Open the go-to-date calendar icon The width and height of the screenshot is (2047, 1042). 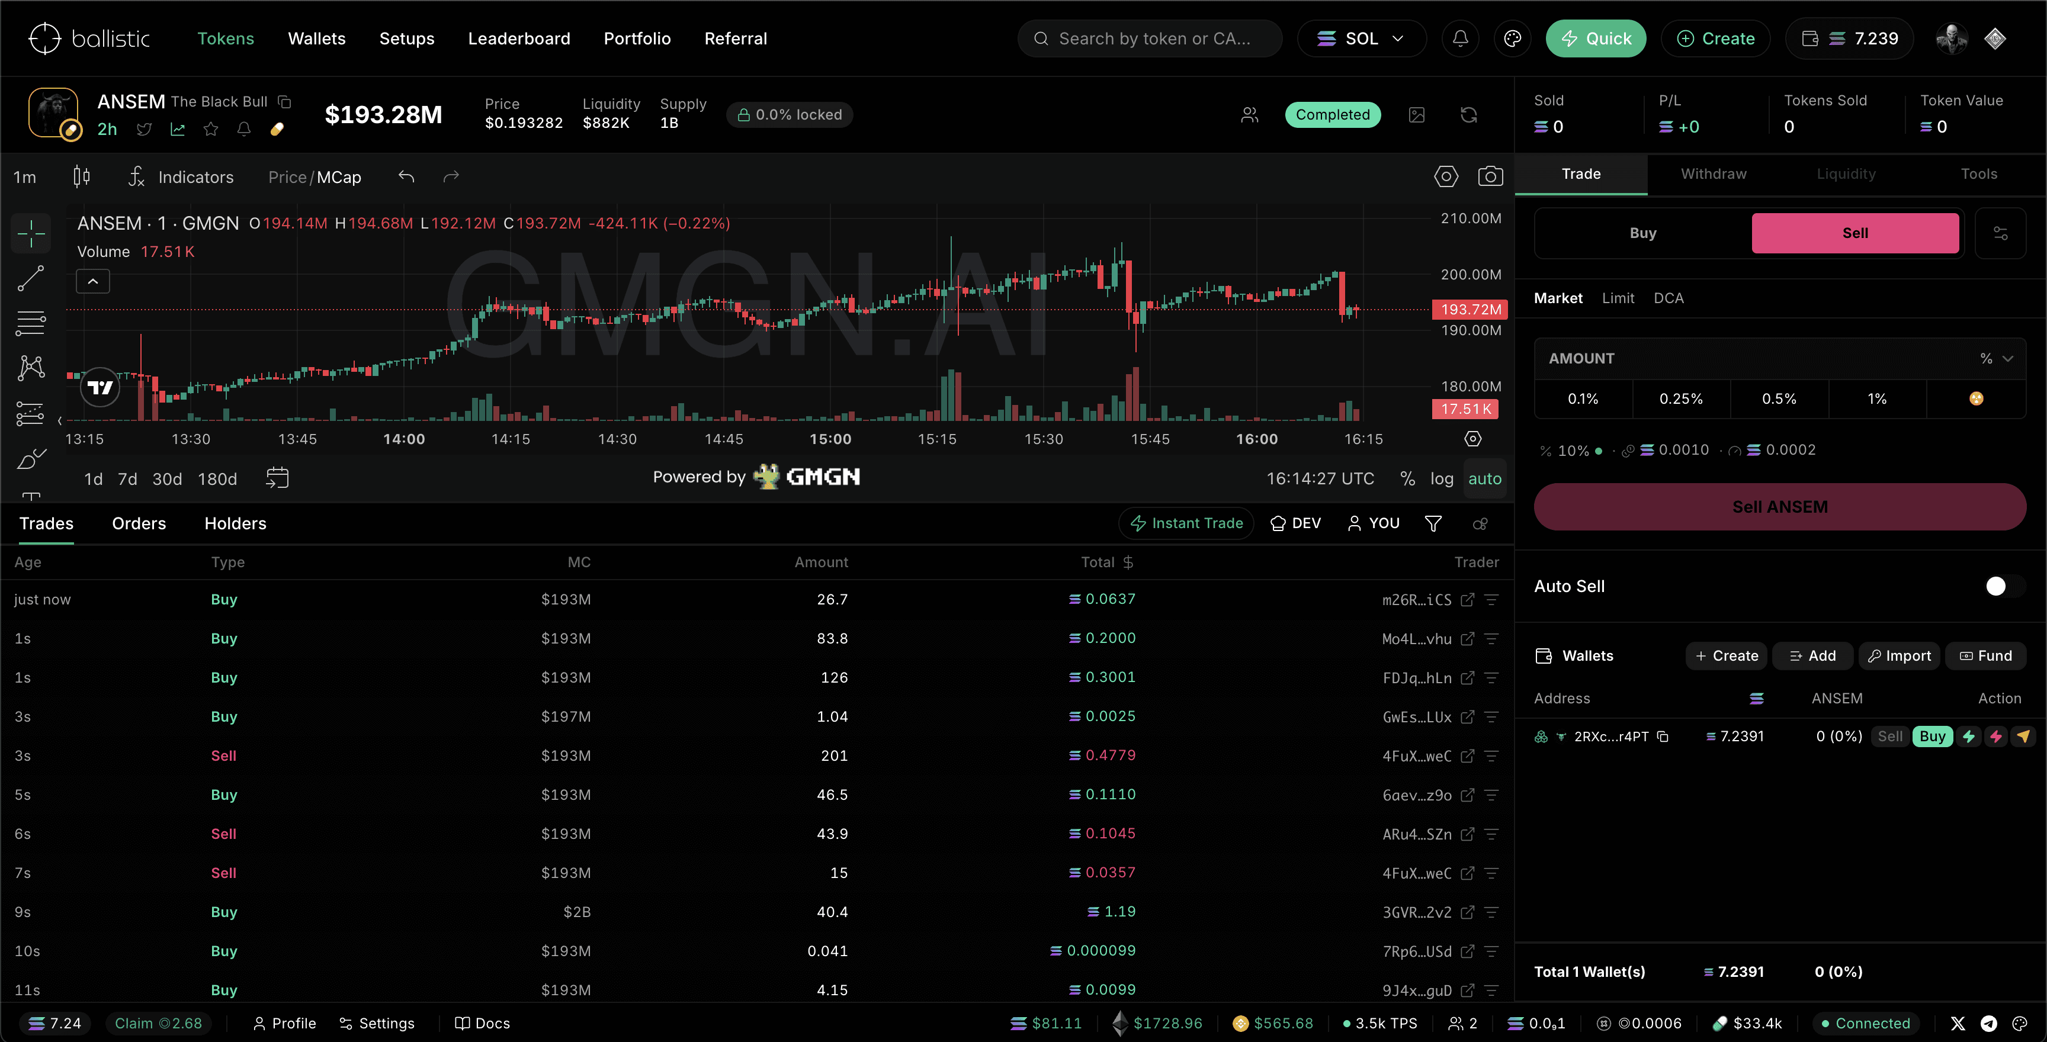[277, 477]
